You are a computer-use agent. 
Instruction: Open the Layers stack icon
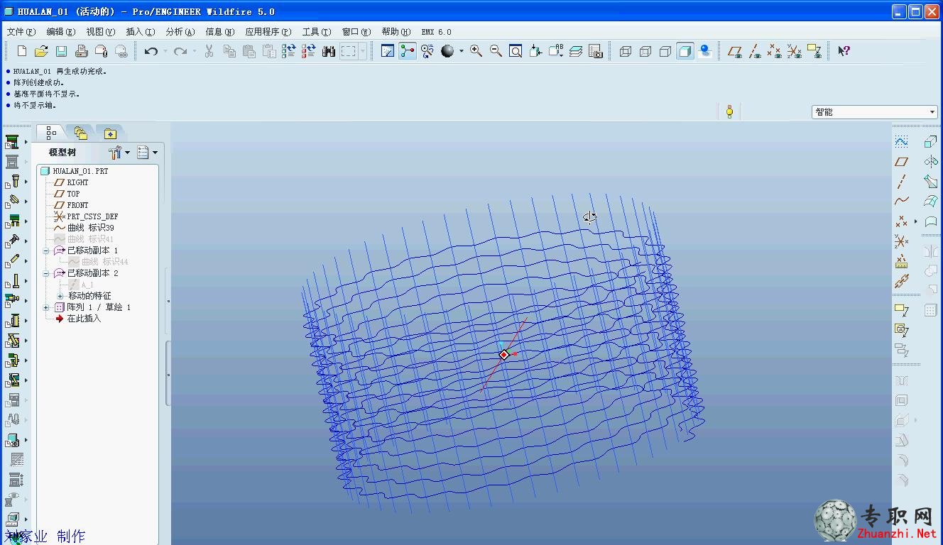pyautogui.click(x=576, y=51)
